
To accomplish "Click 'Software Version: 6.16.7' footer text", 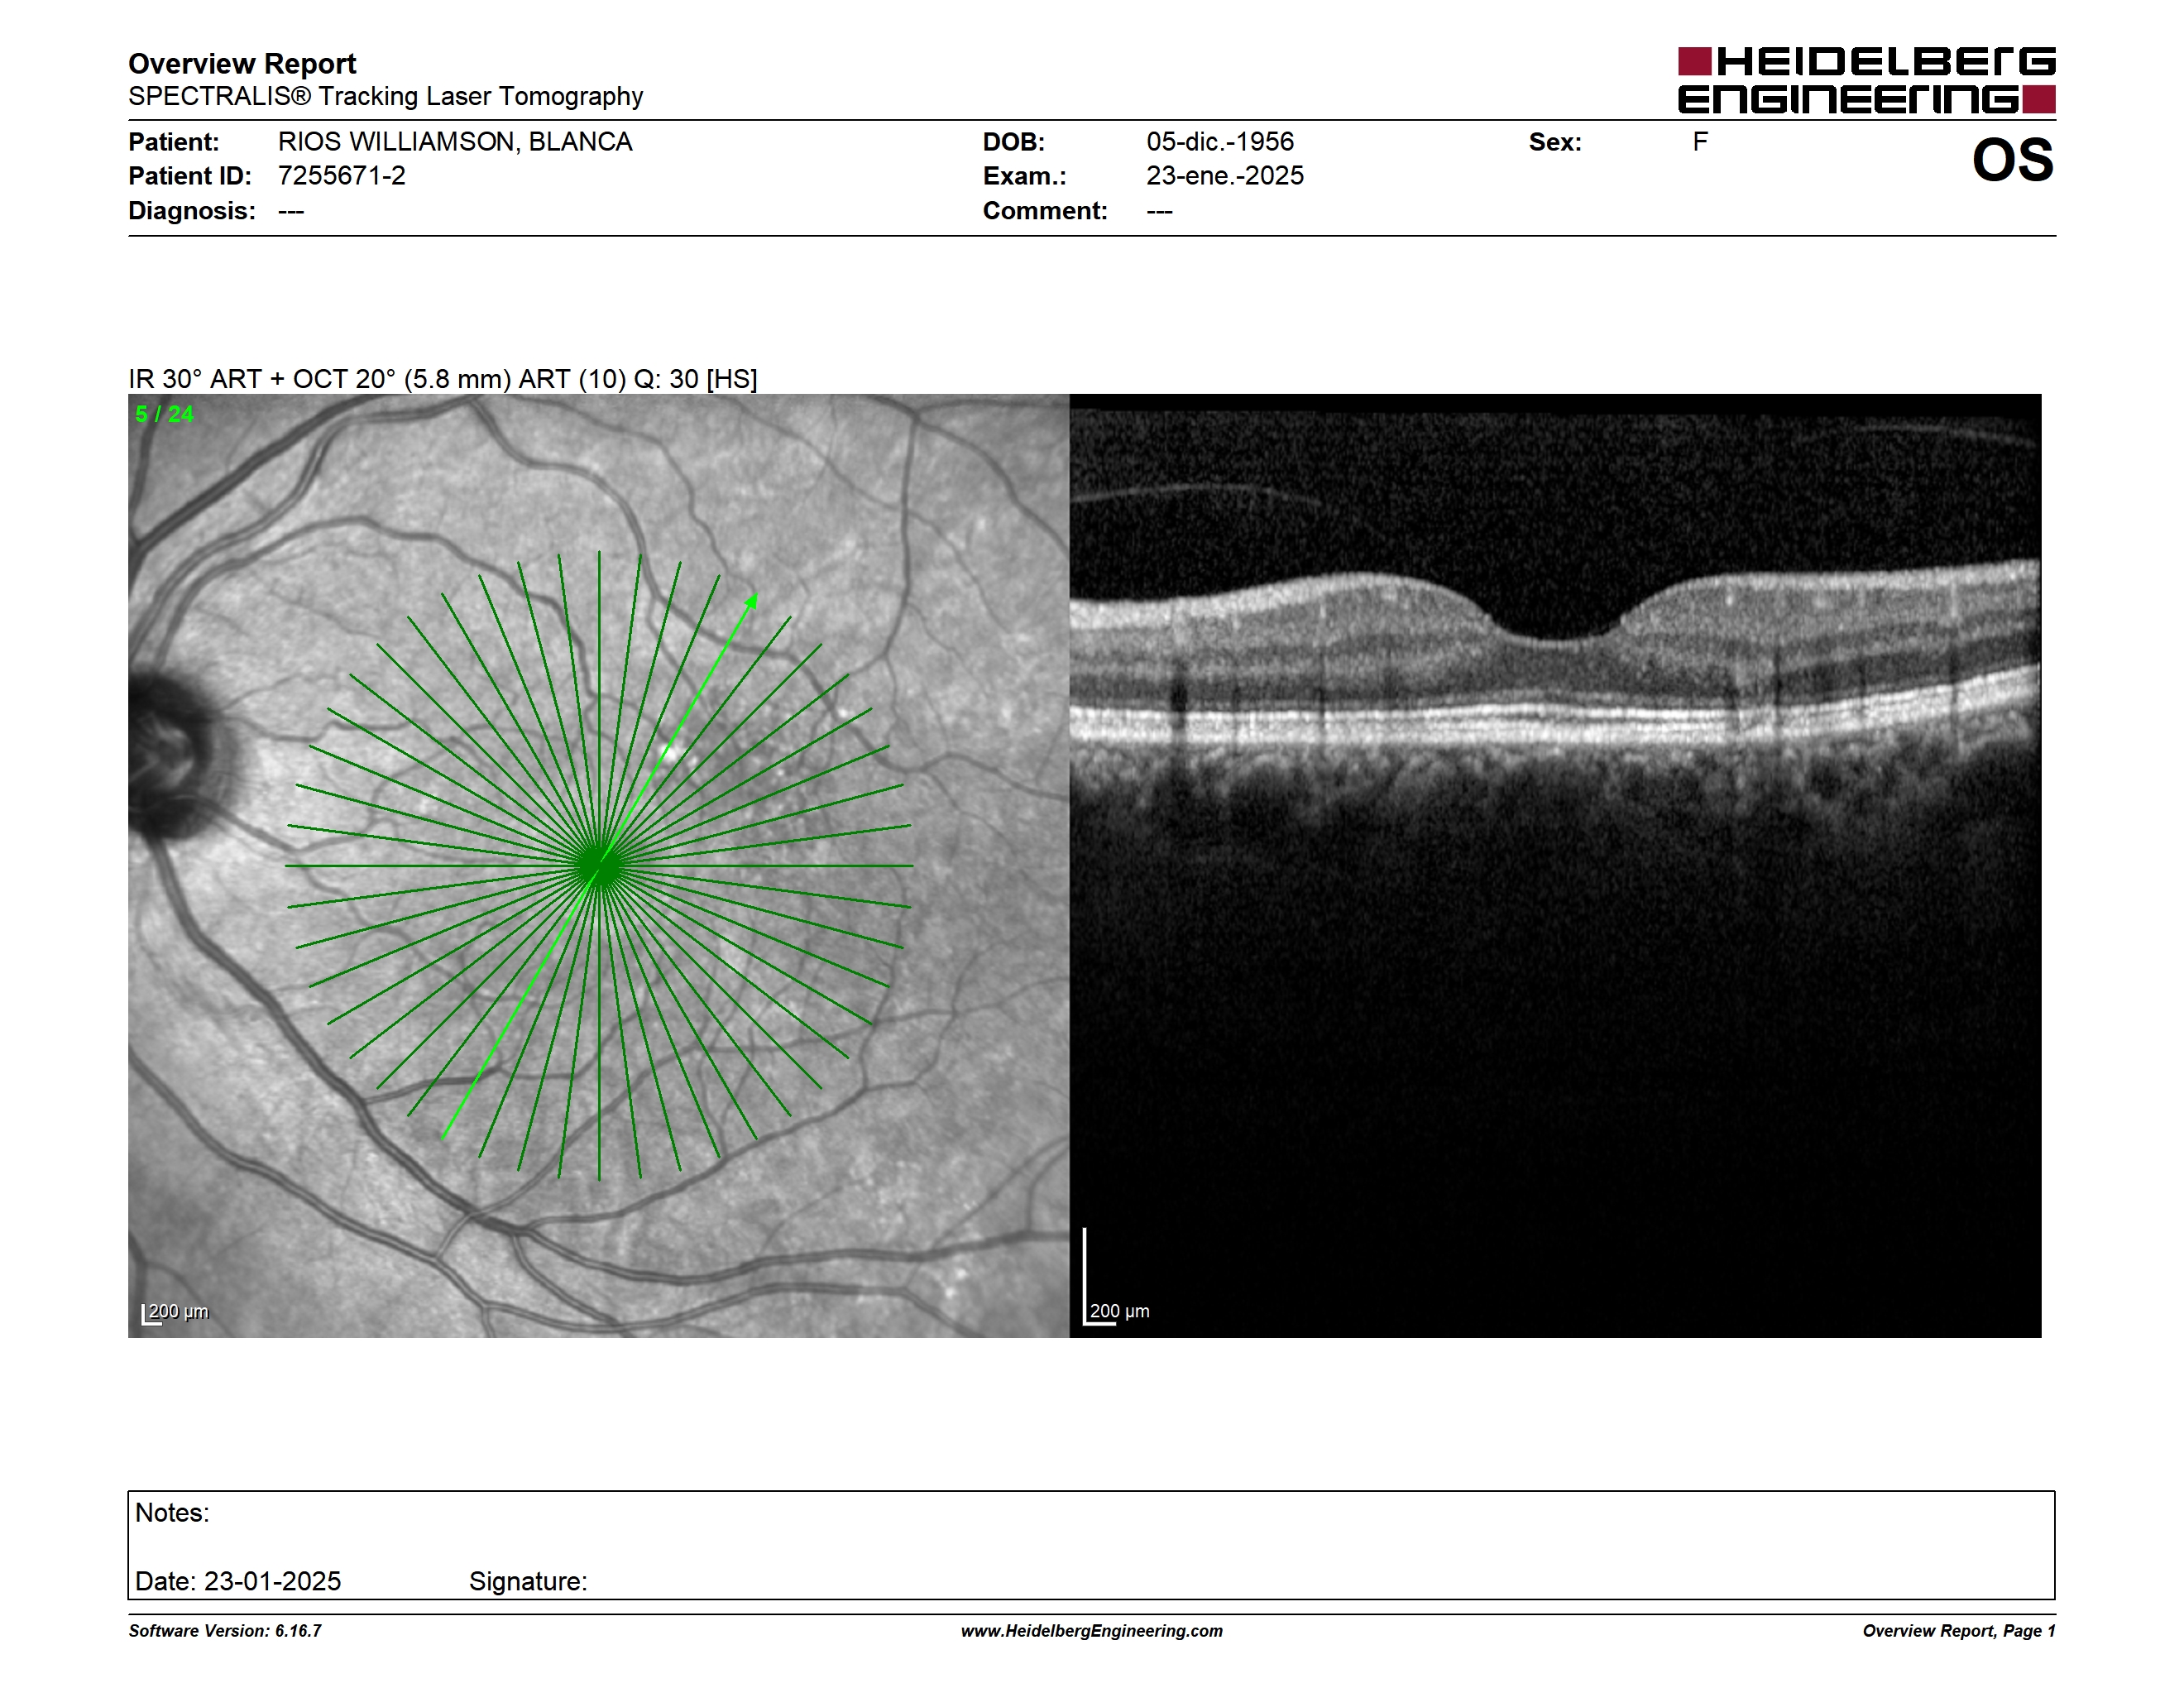I will point(225,1631).
